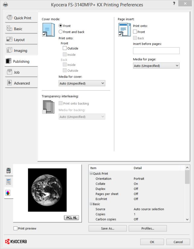Enable printing onto Outside of front cover

(x=65, y=48)
